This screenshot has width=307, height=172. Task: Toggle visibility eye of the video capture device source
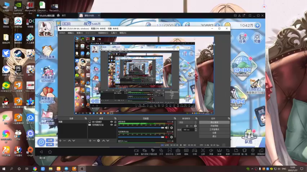(x=111, y=125)
